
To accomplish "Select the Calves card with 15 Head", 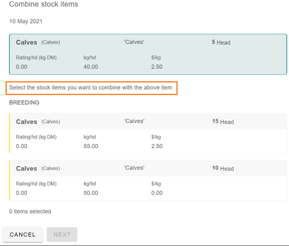I will 148,134.
